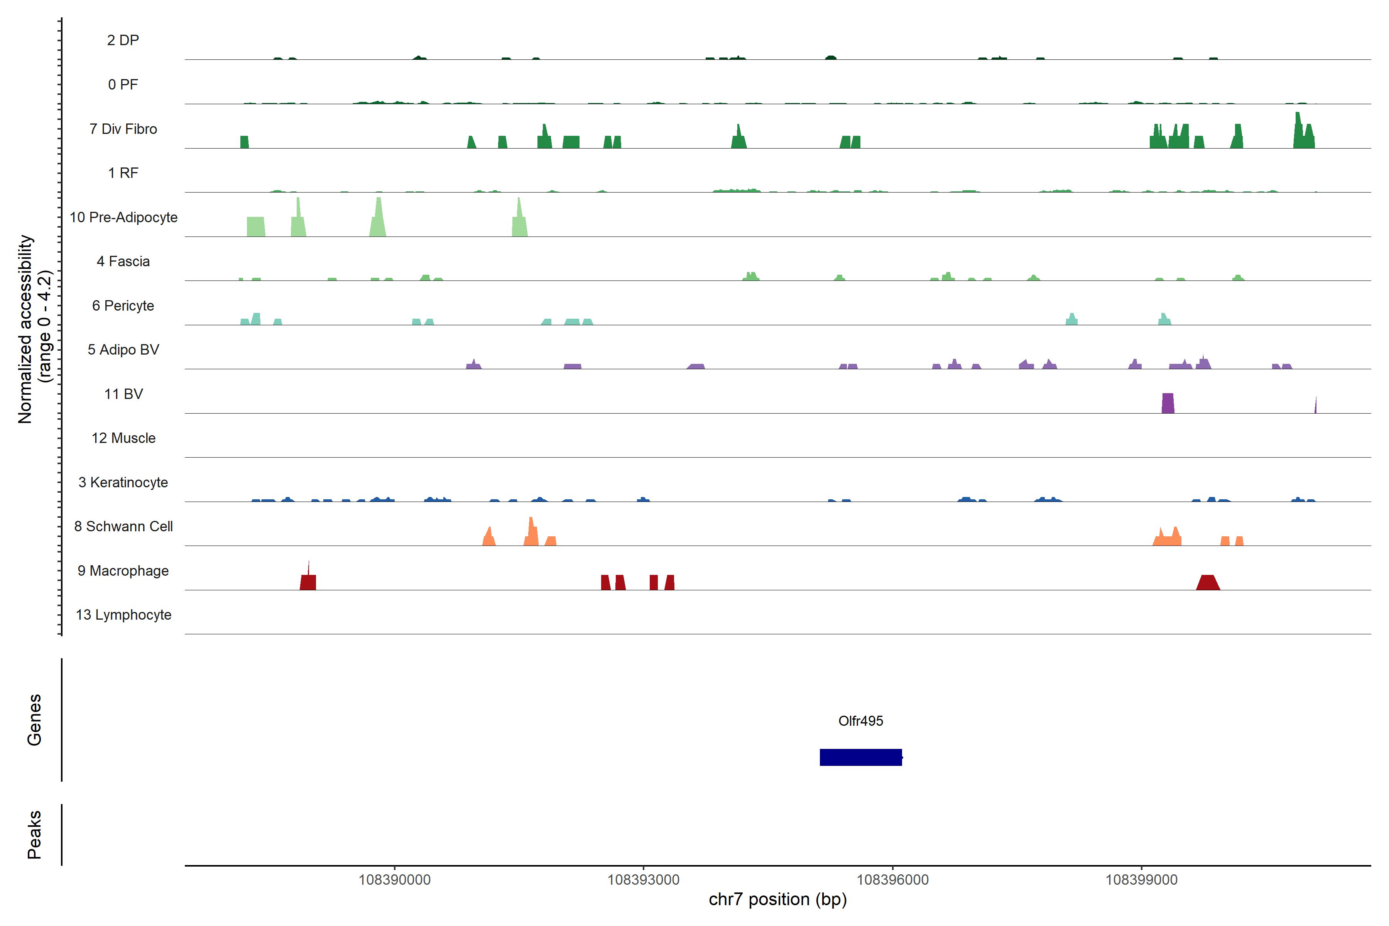Viewport: 1389px width, 926px height.
Task: Click the 5 Adipo BV label
Action: pos(123,350)
